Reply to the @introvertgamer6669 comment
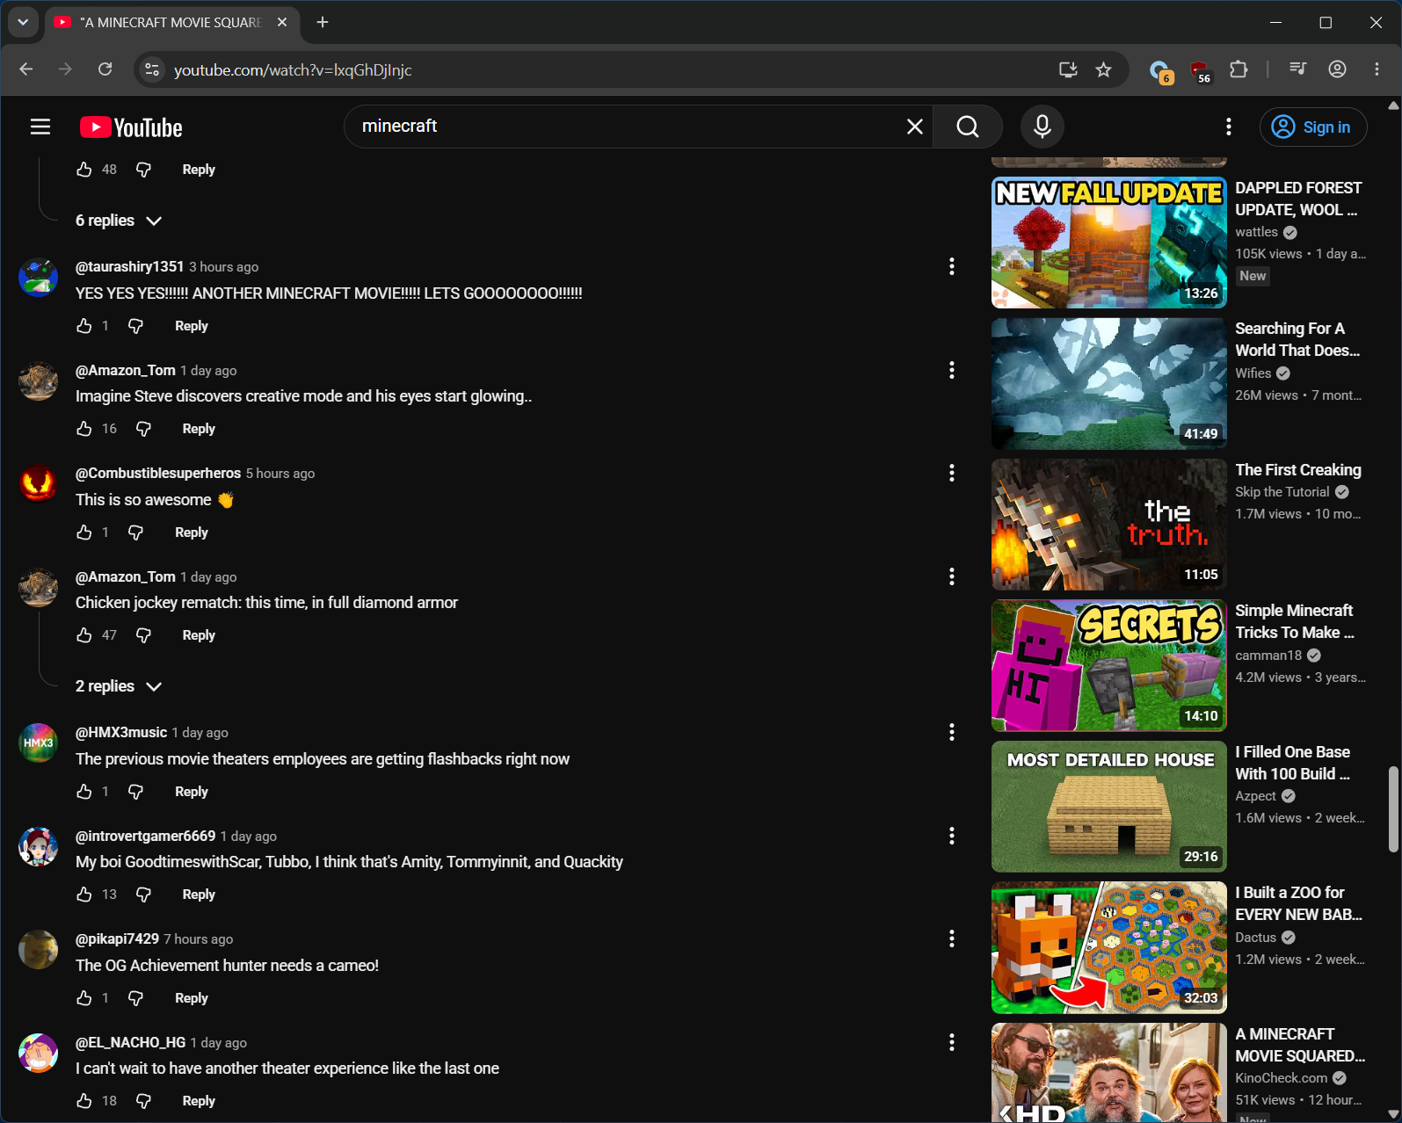This screenshot has height=1123, width=1402. [x=199, y=895]
